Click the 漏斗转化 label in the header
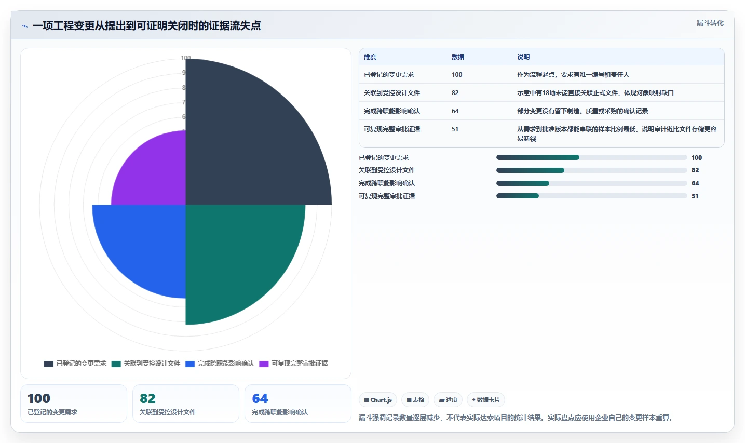Image resolution: width=745 pixels, height=443 pixels. pyautogui.click(x=710, y=23)
